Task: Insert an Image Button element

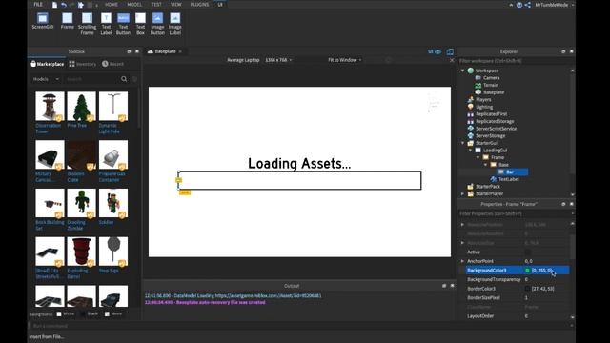Action: coord(157,24)
